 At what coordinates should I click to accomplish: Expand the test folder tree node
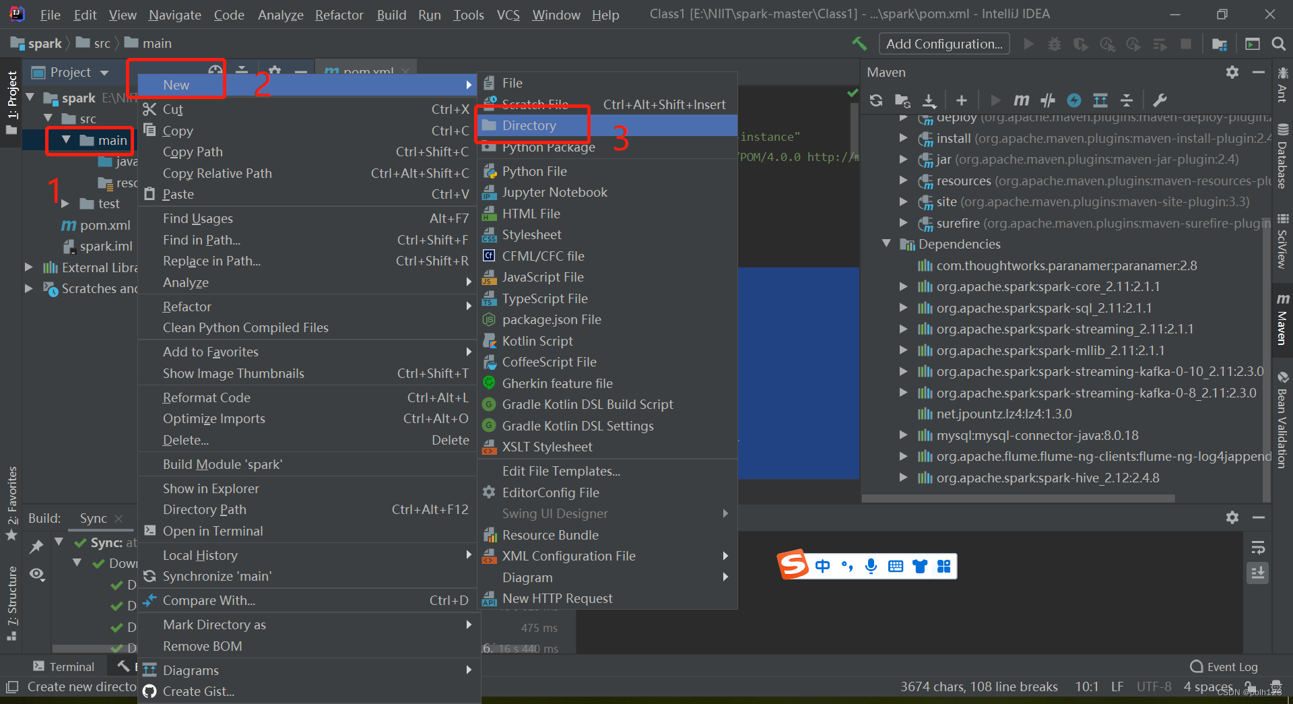(65, 203)
